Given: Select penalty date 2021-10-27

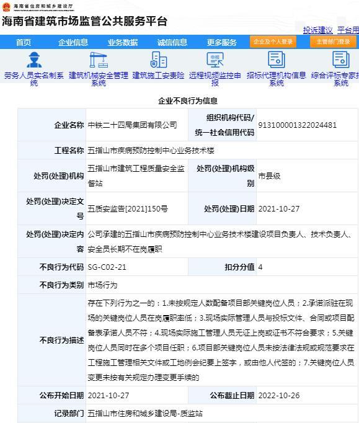Looking at the screenshot, I should point(279,208).
